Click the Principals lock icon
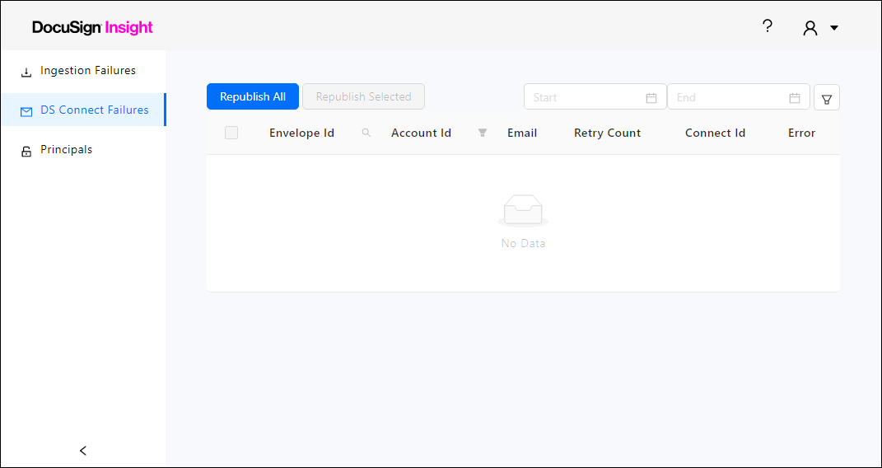This screenshot has height=468, width=882. (x=26, y=151)
